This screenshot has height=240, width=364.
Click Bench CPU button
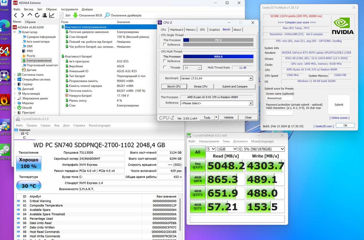(174, 87)
